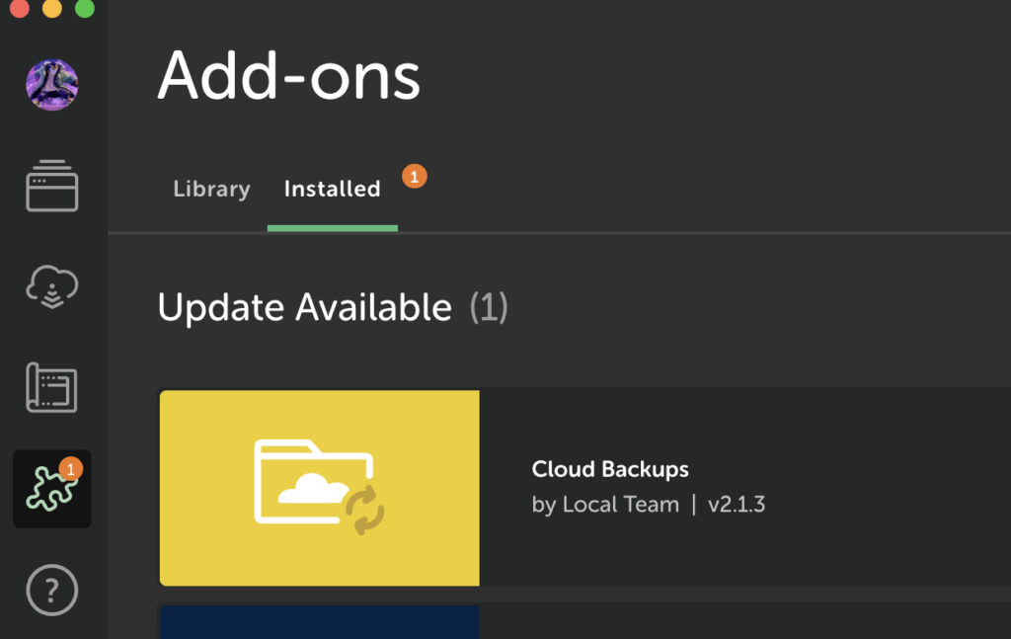Click the 'by Local Team' author text
Screen dimensions: 1011x639
pyautogui.click(x=605, y=505)
